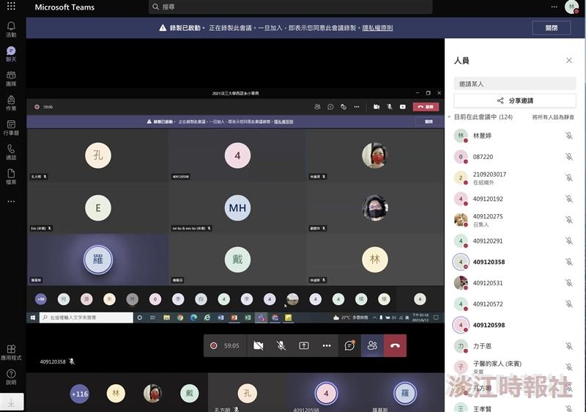This screenshot has height=412, width=586.
Task: Toggle microphone in meeting control bar
Action: click(x=281, y=345)
